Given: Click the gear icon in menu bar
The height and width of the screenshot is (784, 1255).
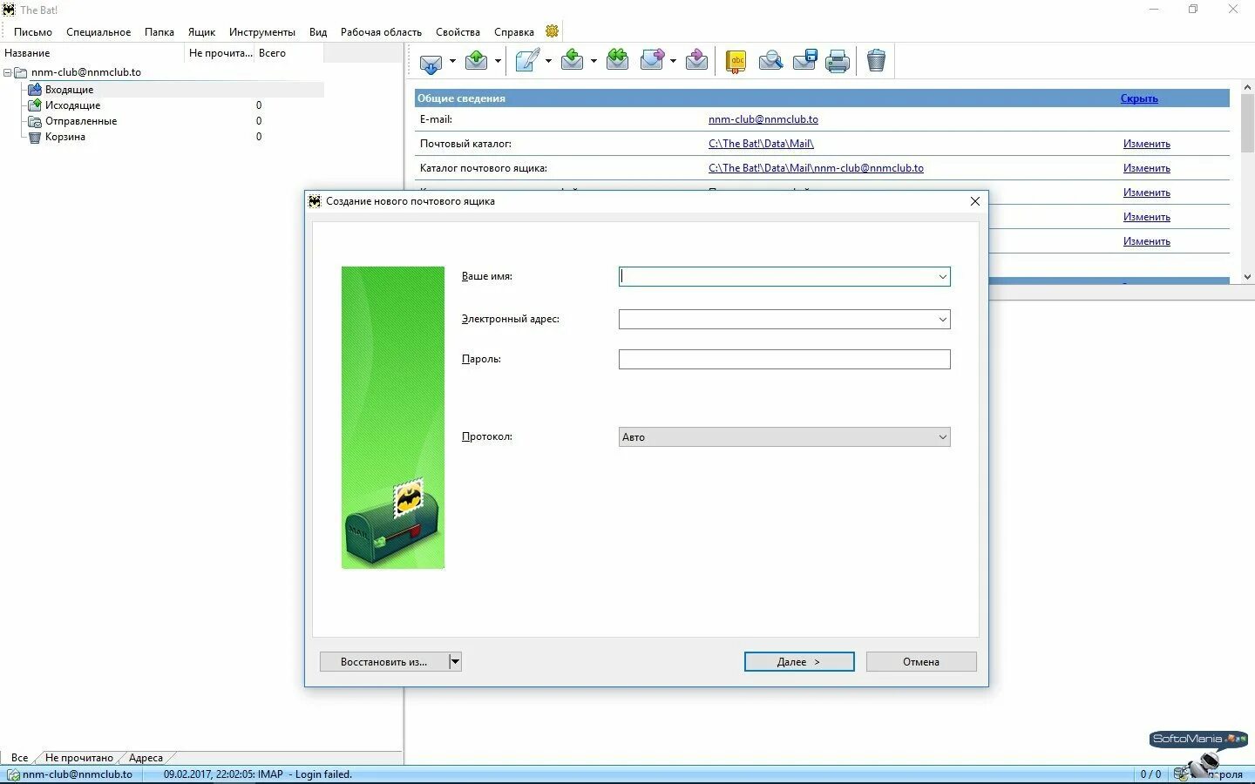Looking at the screenshot, I should [552, 31].
